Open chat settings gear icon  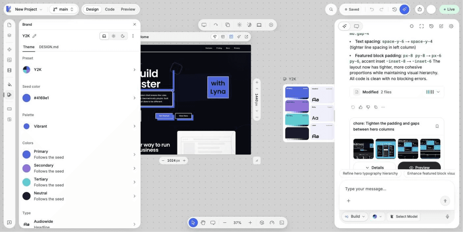pyautogui.click(x=451, y=26)
